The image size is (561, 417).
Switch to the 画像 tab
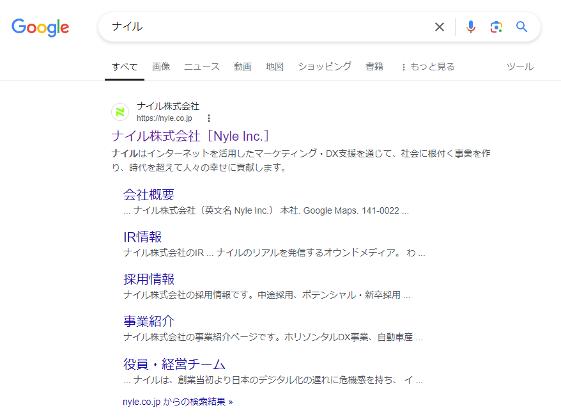click(x=161, y=67)
